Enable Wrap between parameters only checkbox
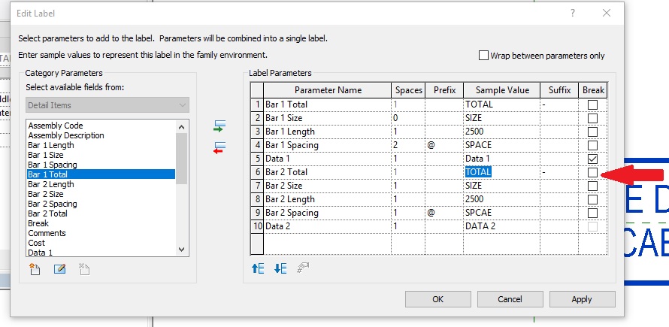The image size is (669, 327). point(483,55)
